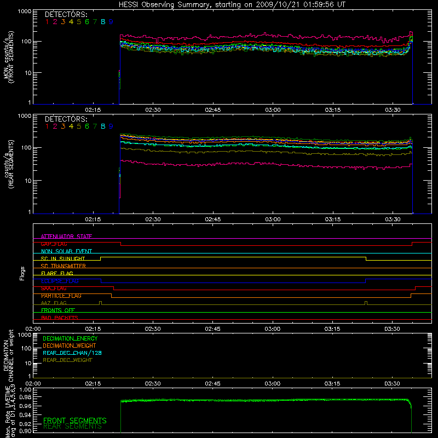Click the 03:15 tick label under the Flags plot
This screenshot has height=438, width=438.
[x=332, y=329]
